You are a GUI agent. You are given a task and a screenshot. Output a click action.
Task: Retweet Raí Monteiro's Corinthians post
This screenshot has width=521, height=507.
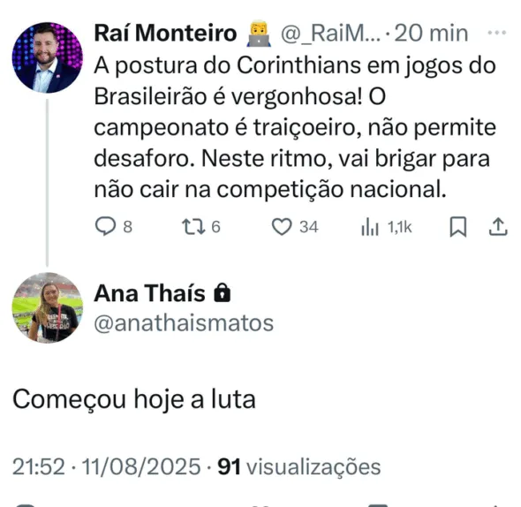point(201,227)
